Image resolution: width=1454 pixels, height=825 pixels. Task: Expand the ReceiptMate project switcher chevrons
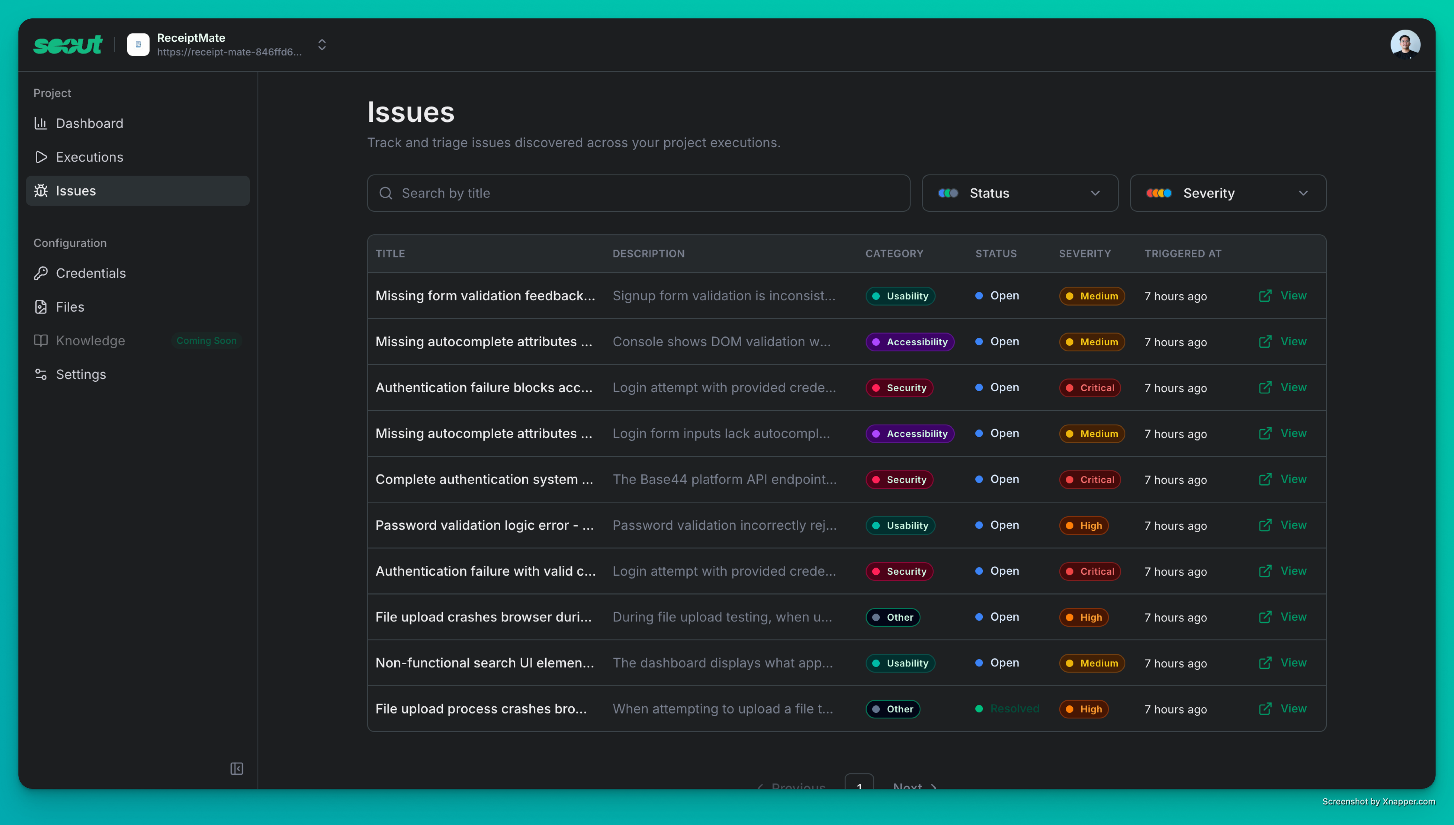tap(321, 45)
